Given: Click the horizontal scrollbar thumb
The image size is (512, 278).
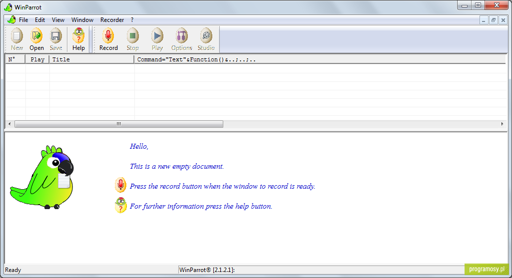Looking at the screenshot, I should [119, 124].
